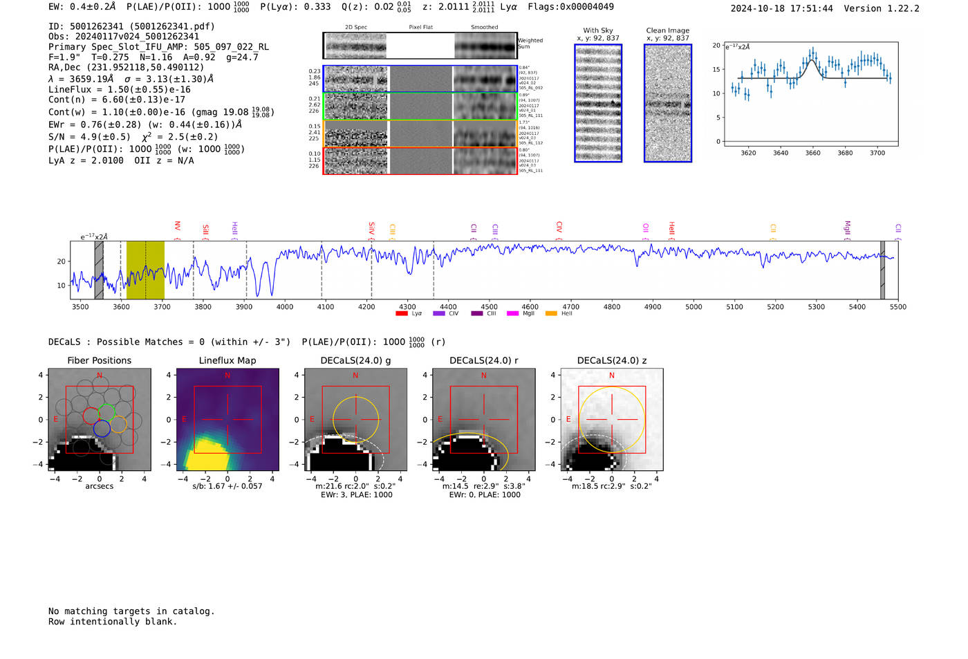
Task: Click the purple MgII line label above spectrum
Action: click(x=847, y=228)
